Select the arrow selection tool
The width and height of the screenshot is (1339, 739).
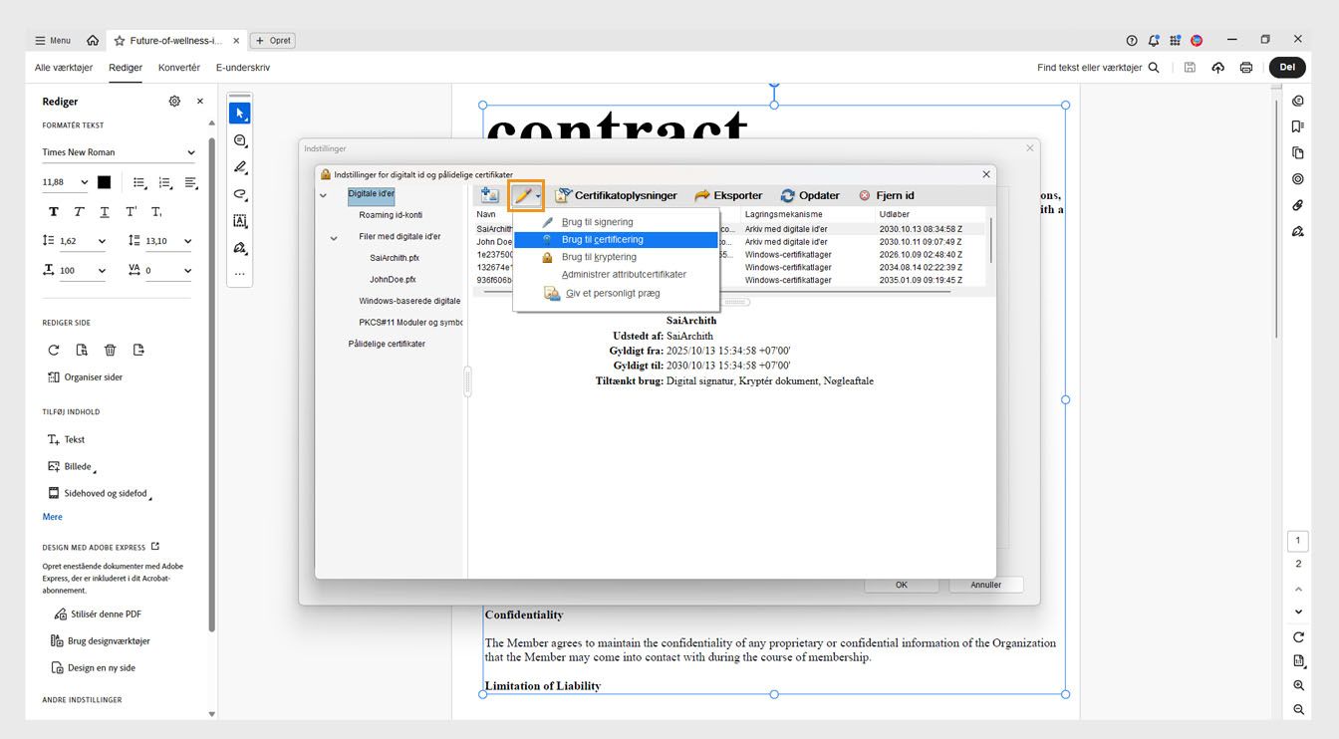(240, 114)
